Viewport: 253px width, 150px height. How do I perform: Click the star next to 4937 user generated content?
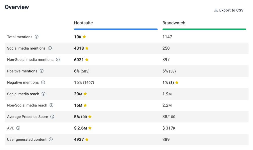(87, 139)
